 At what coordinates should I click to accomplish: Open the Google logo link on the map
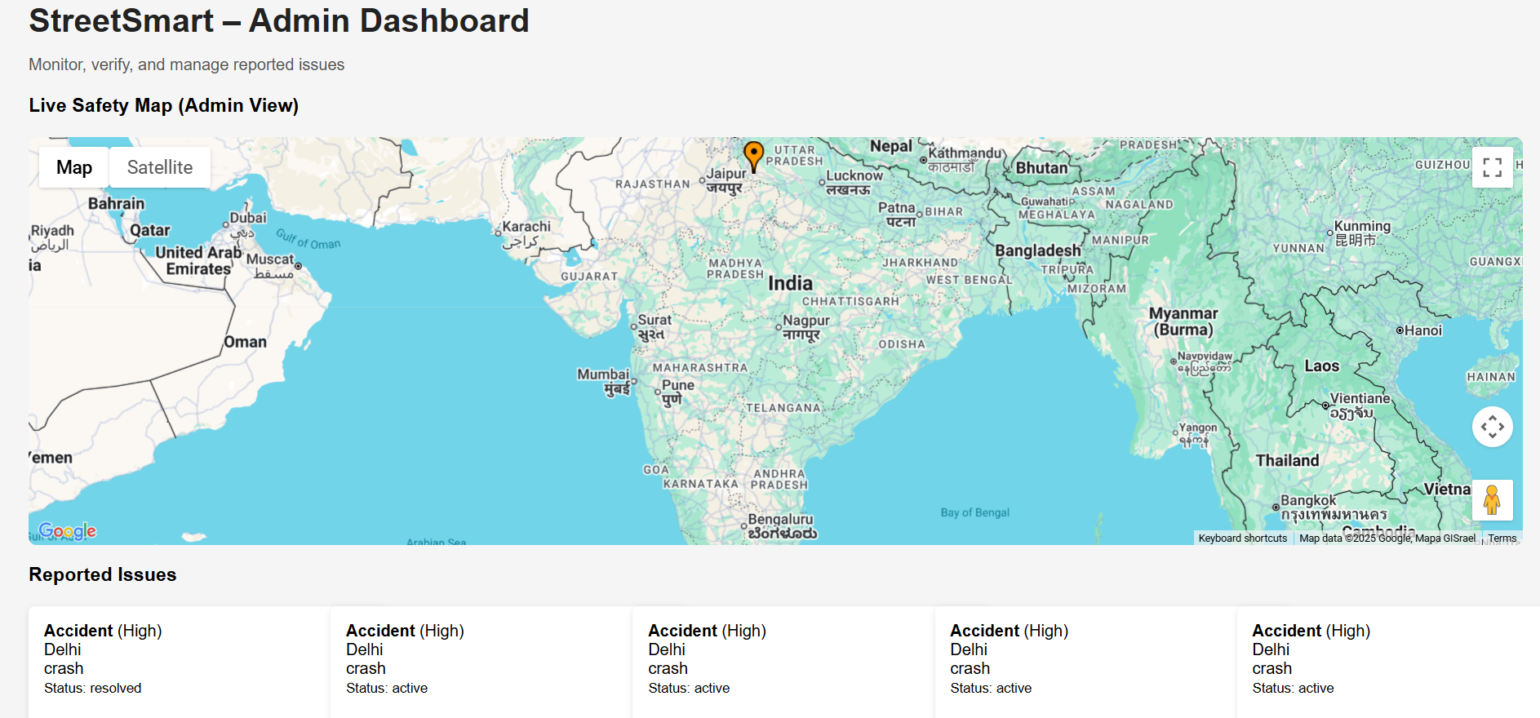(x=67, y=531)
